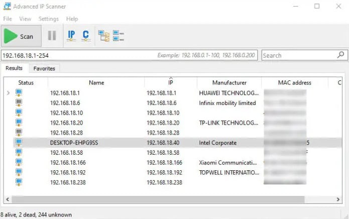
Task: Sort by the MAC address column header
Action: coord(295,82)
